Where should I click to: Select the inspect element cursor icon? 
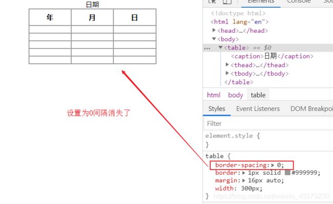pos(212,2)
